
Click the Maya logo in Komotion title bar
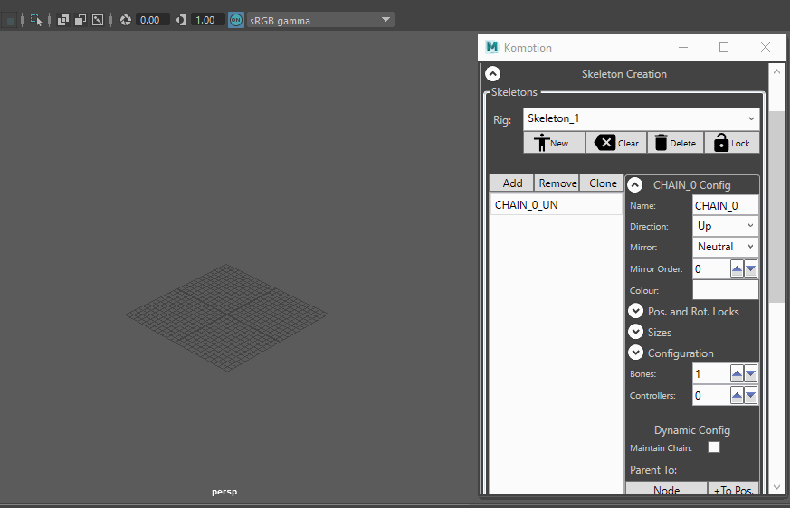click(x=491, y=47)
